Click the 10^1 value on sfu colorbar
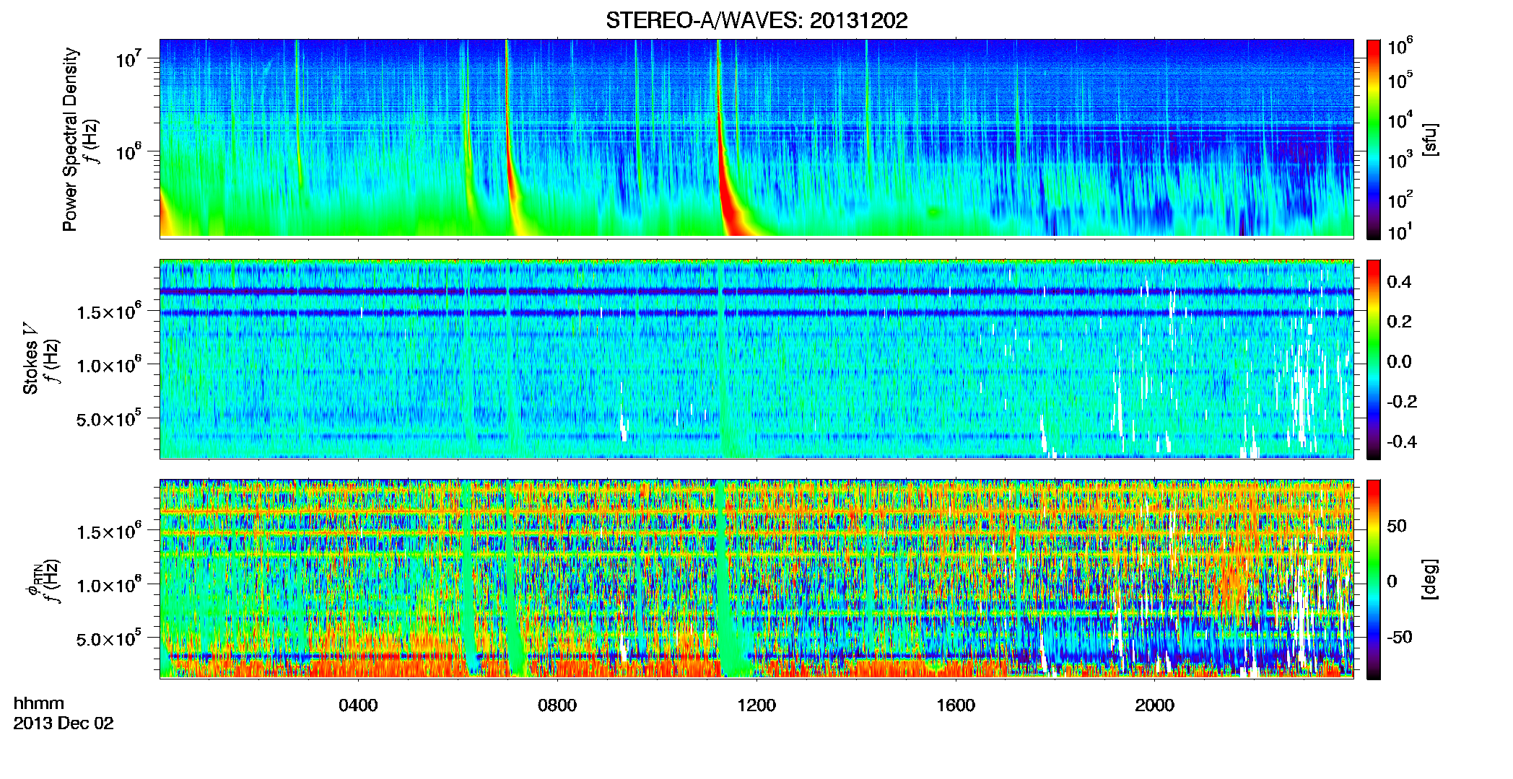 [1400, 231]
